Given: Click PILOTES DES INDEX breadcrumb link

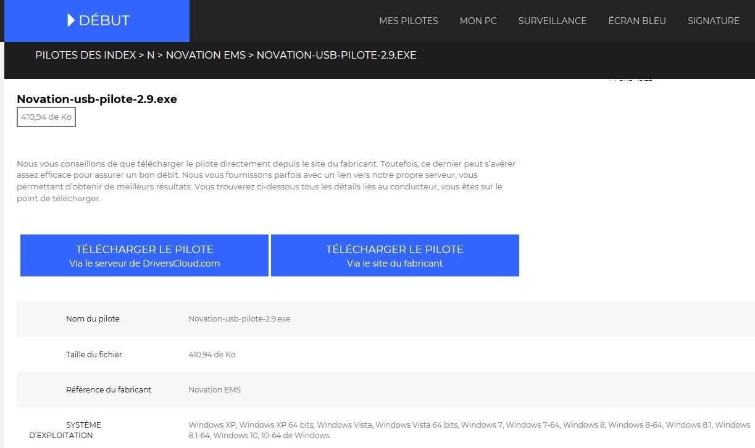Looking at the screenshot, I should [86, 55].
